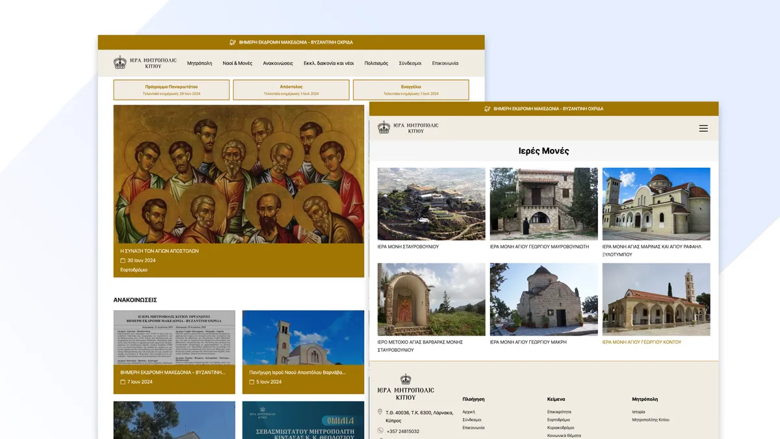Click the calendar icon beside 30 Ιουν 2024
The width and height of the screenshot is (780, 439).
[x=122, y=259]
